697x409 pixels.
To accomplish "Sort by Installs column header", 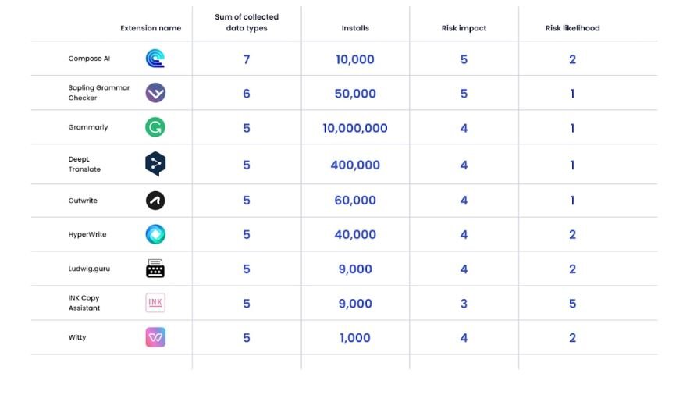I will pyautogui.click(x=355, y=28).
